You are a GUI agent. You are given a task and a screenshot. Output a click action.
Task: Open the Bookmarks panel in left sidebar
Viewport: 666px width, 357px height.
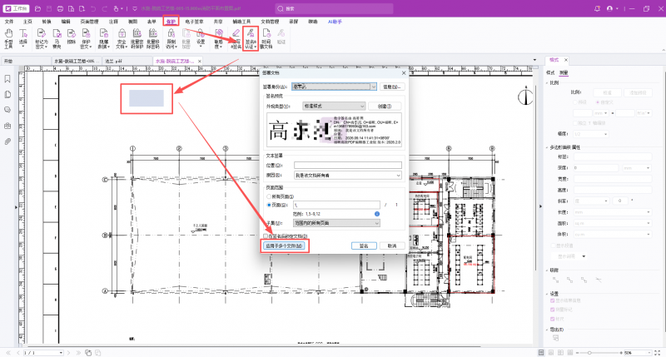(7, 79)
